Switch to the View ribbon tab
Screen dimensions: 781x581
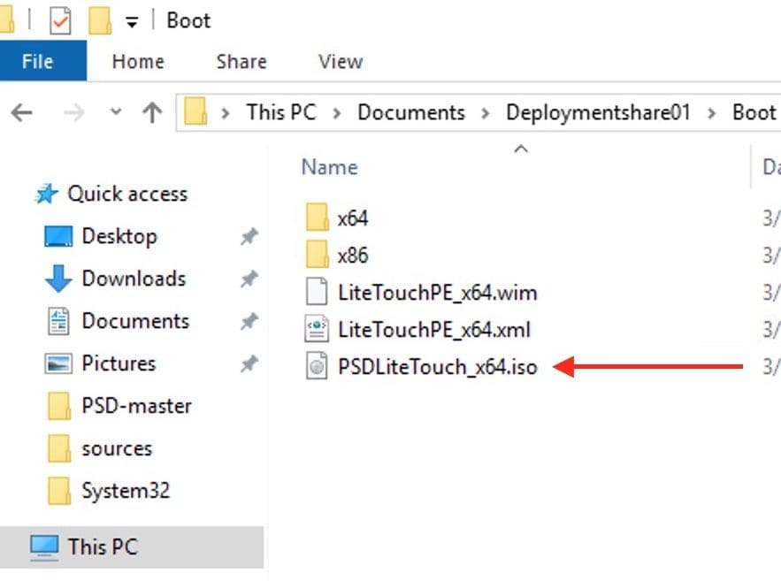point(341,62)
